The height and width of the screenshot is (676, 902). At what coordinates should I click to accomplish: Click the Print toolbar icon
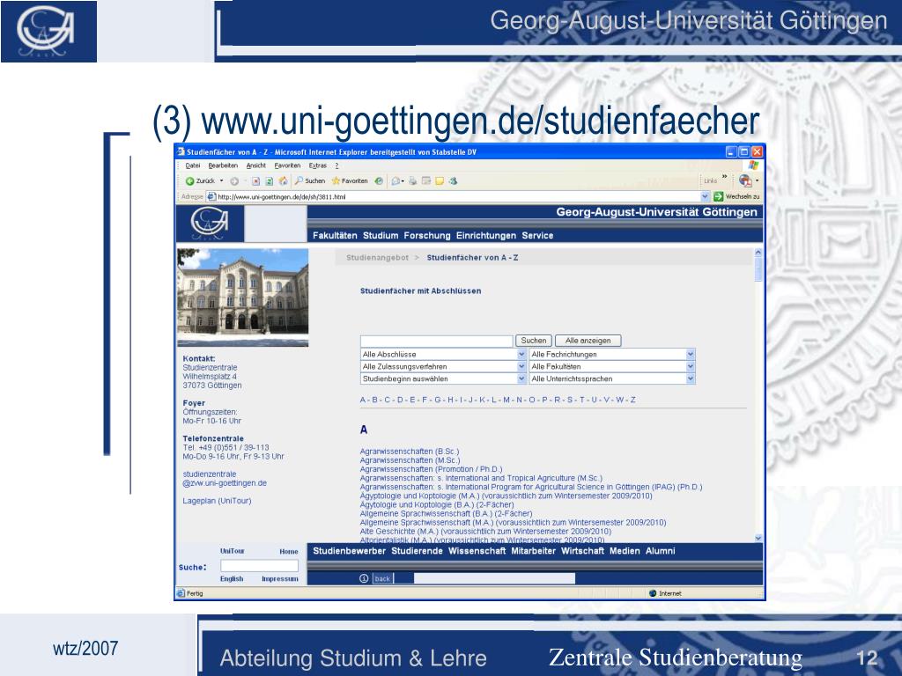coord(412,181)
